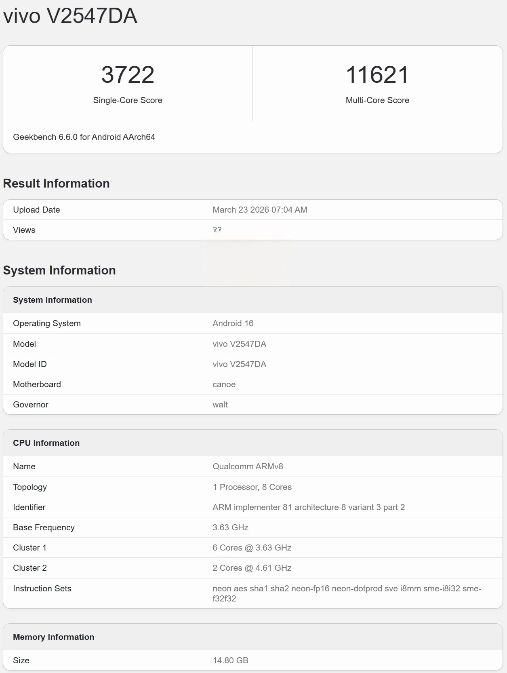
Task: Click the vivo V2547DA page title
Action: (x=70, y=16)
